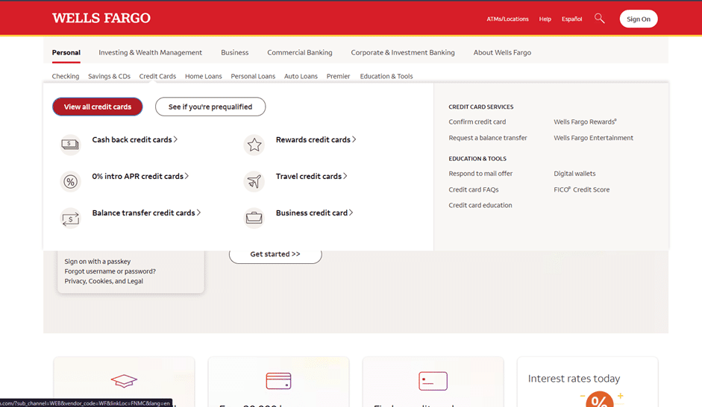Open the Savings & CDs menu

point(109,76)
